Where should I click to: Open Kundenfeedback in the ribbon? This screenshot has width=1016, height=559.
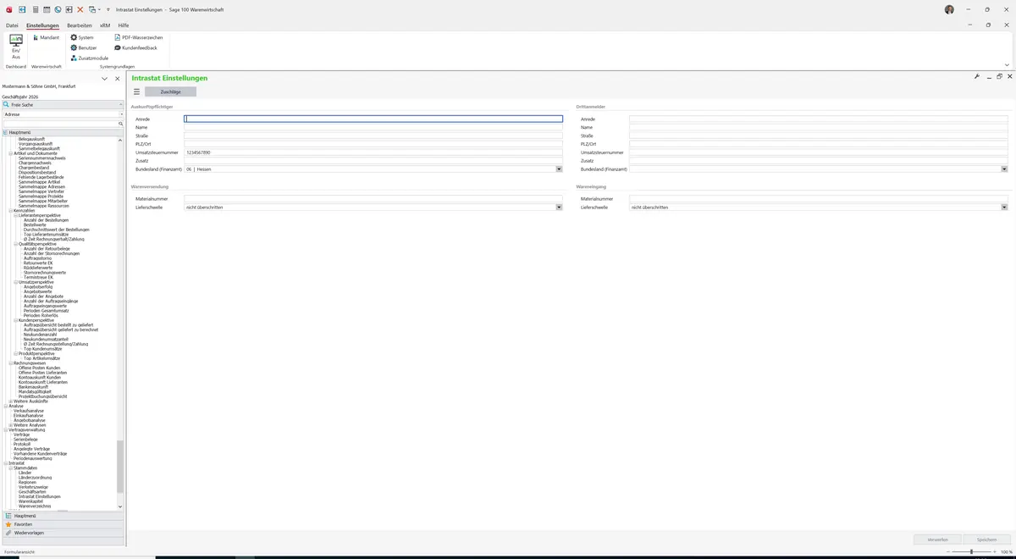pyautogui.click(x=135, y=47)
